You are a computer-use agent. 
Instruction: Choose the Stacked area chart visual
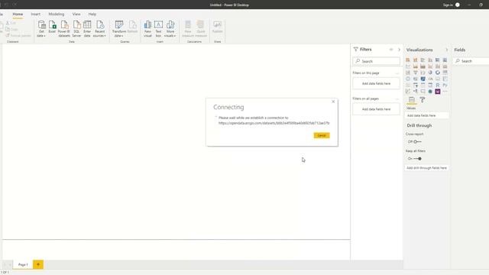423,66
